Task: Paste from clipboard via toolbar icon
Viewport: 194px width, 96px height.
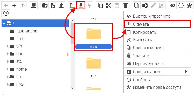Action: (x=117, y=5)
